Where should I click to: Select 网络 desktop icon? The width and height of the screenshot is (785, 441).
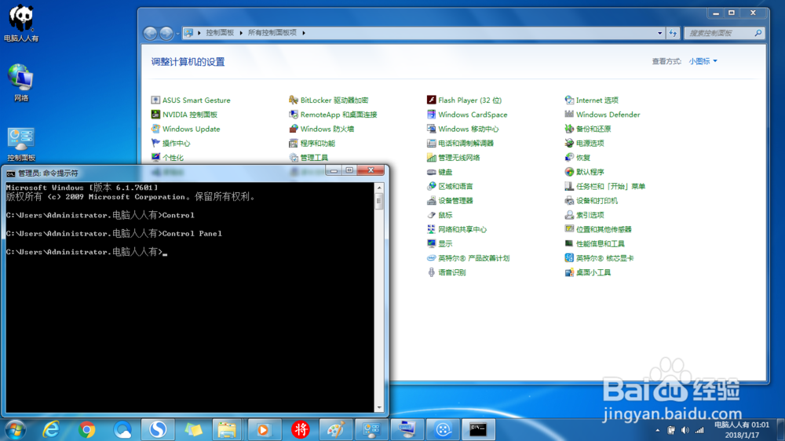point(21,83)
